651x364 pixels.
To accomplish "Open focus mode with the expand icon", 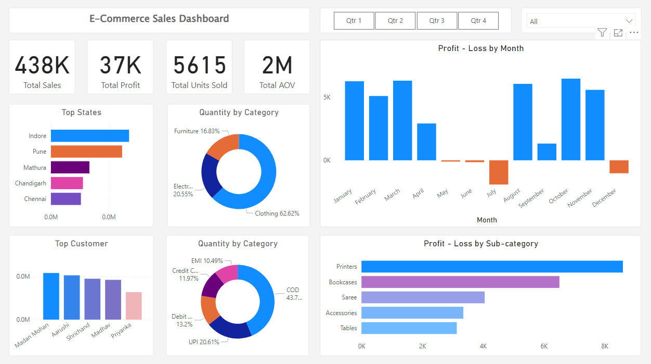I will point(618,33).
